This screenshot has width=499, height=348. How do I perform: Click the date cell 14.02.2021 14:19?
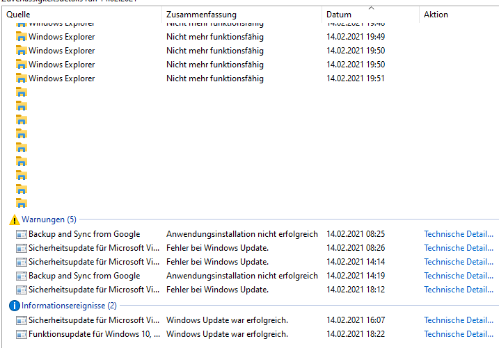tap(356, 276)
